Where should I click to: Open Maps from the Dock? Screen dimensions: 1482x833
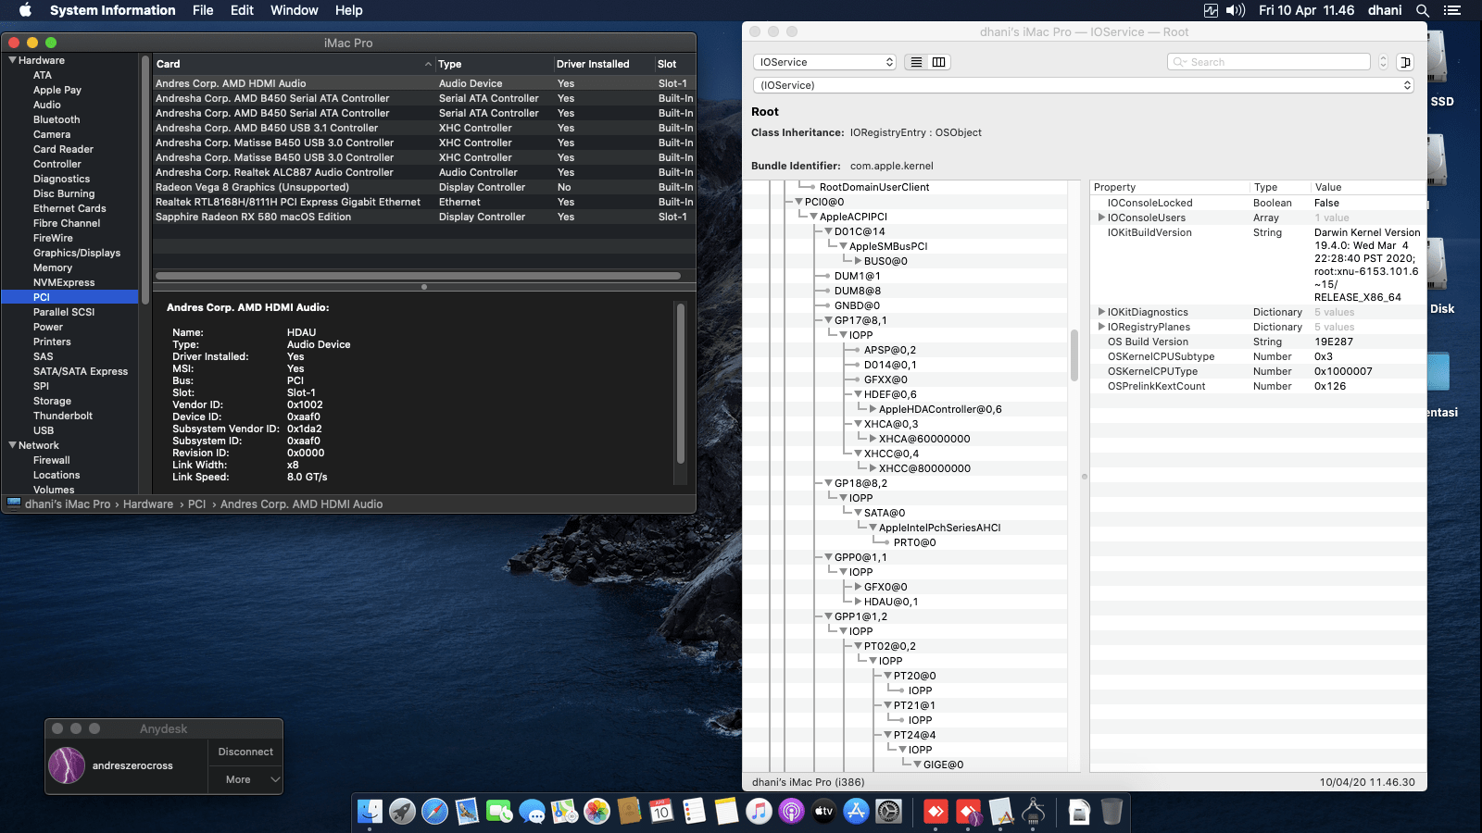tap(564, 812)
